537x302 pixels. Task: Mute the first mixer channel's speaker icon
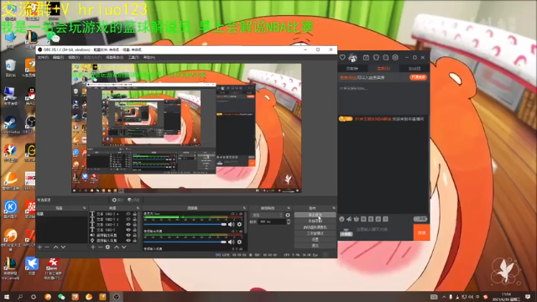(232, 224)
